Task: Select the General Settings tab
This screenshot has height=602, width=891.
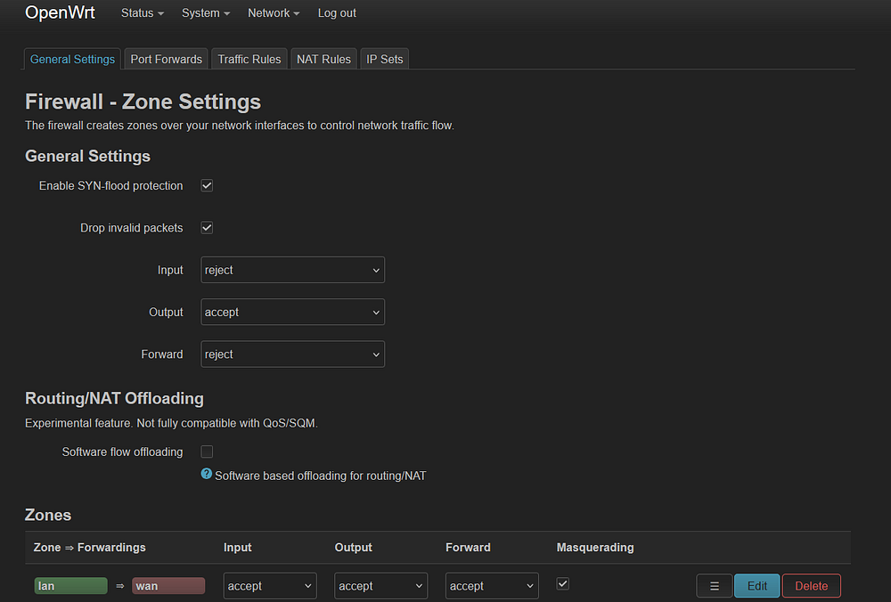Action: point(72,59)
